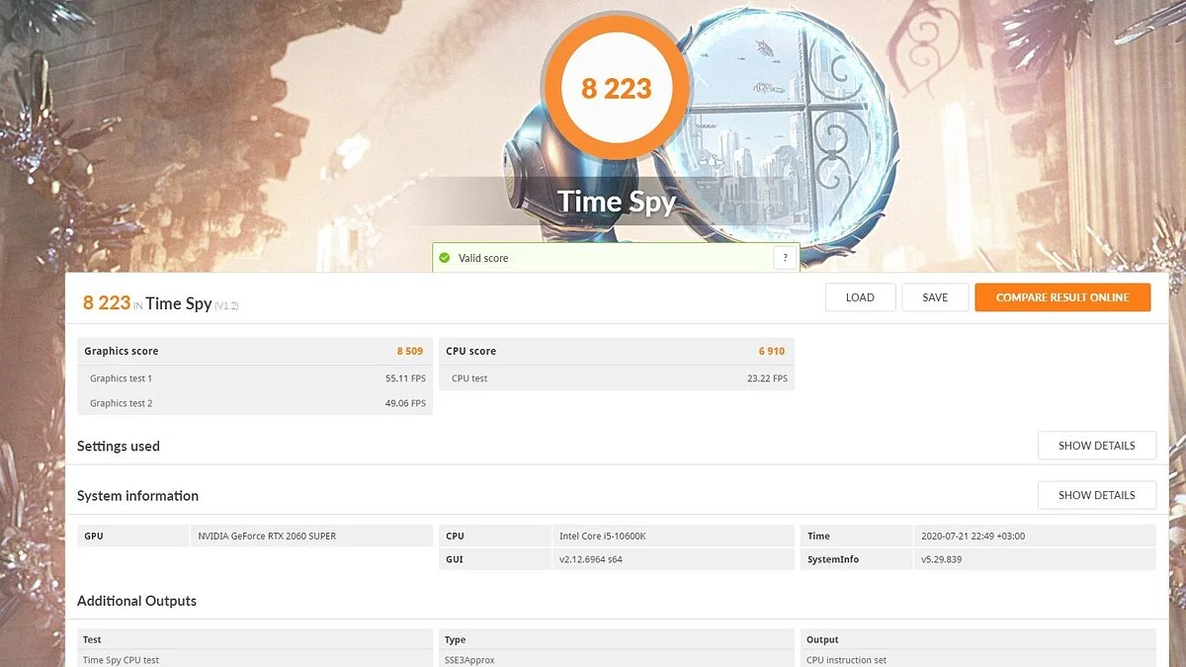Screen dimensions: 1186x667
Task: Click the Graphics score header label
Action: (x=121, y=351)
